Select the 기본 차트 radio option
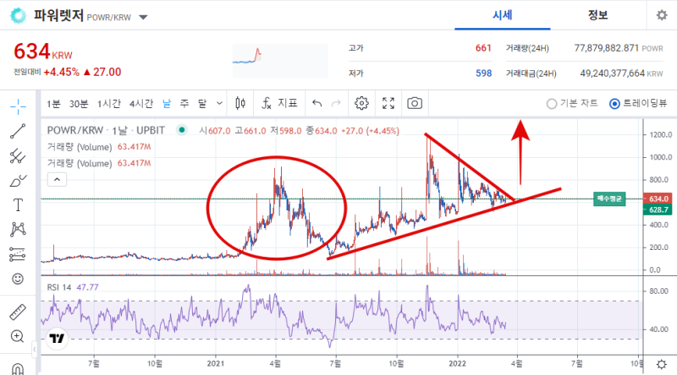 (572, 103)
